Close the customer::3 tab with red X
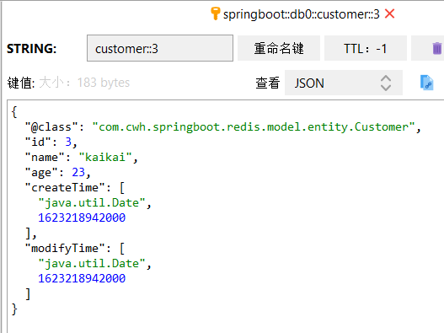This screenshot has width=444, height=333. [389, 13]
